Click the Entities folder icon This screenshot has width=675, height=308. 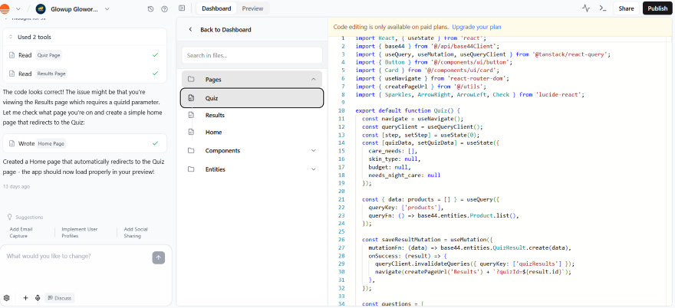click(x=191, y=169)
